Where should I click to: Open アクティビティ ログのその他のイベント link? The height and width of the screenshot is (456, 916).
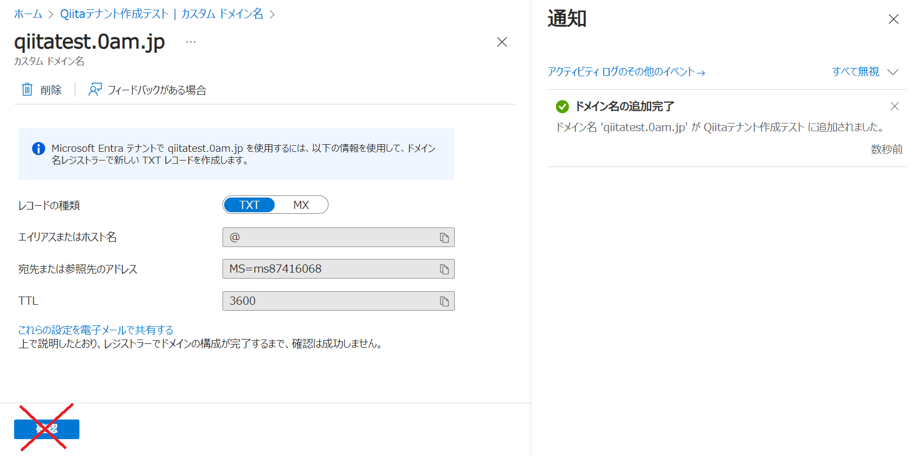click(x=626, y=72)
